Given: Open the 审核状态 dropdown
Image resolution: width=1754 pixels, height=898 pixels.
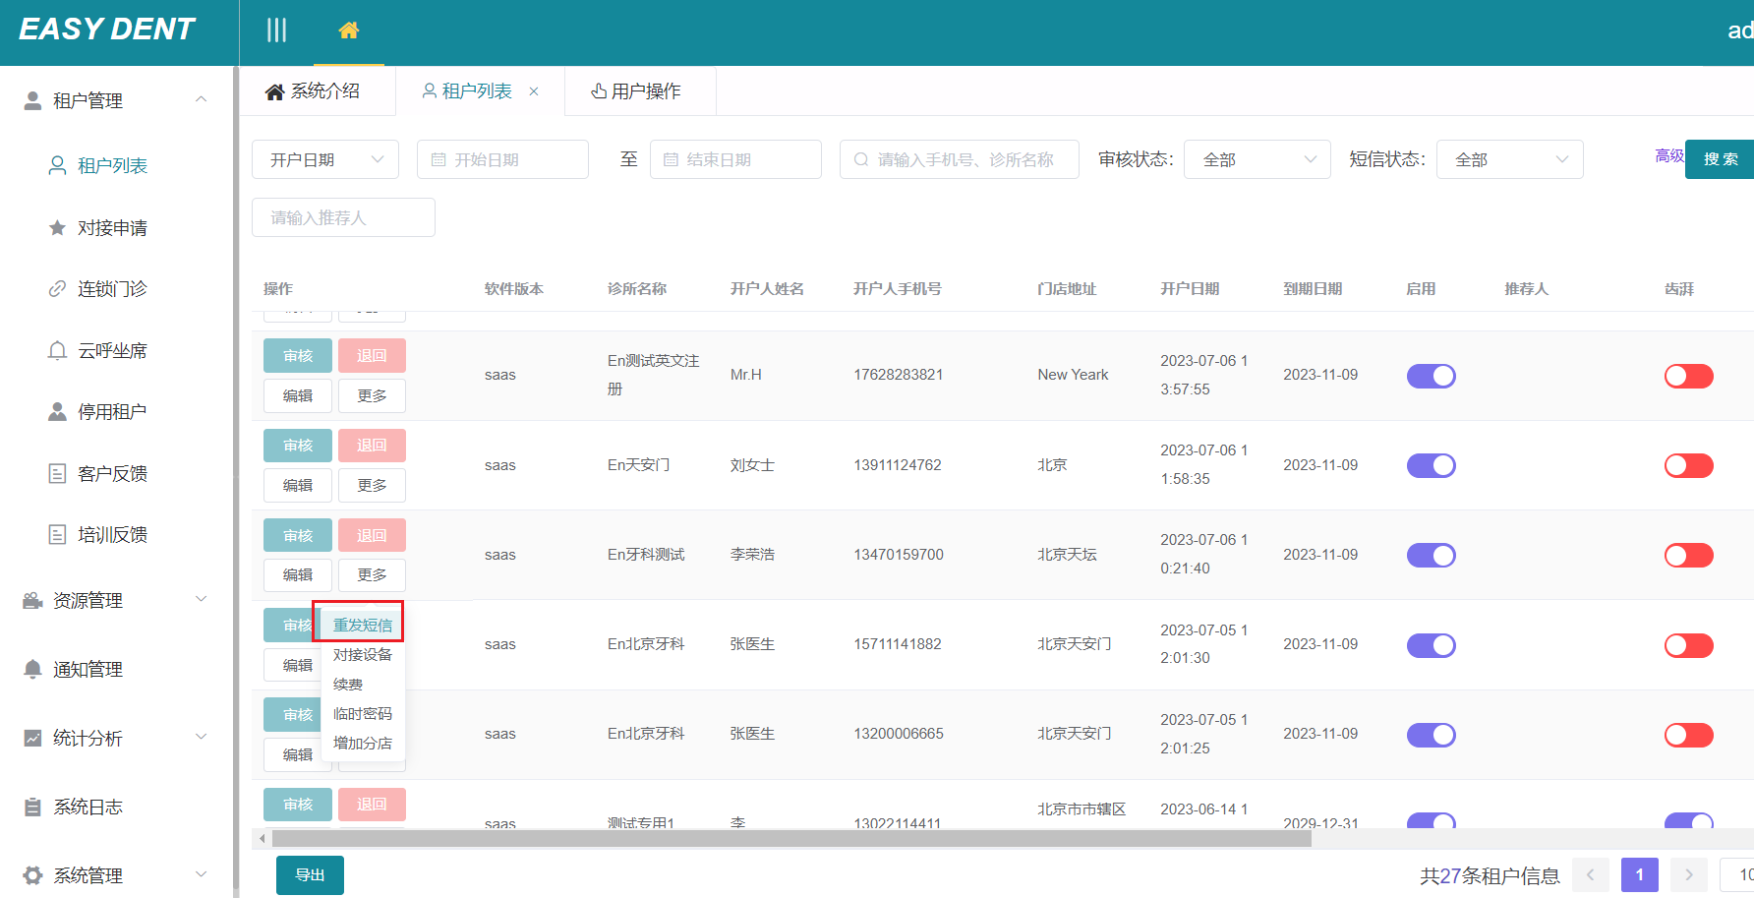Looking at the screenshot, I should click(x=1257, y=159).
